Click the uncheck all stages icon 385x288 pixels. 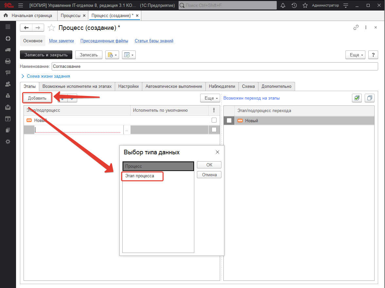pos(369,98)
